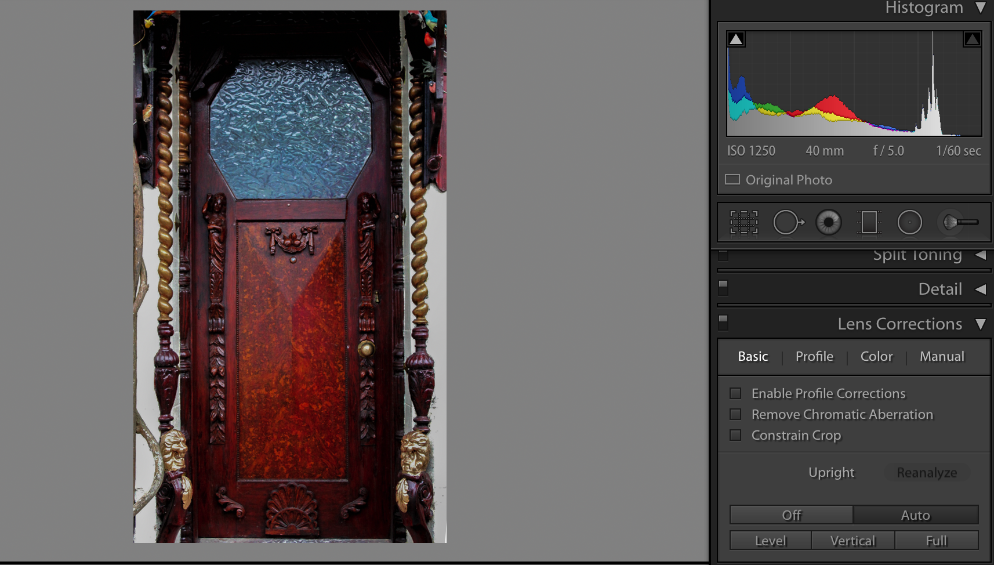Toggle highlight clipping indicator in histogram
The image size is (994, 565).
coord(972,39)
